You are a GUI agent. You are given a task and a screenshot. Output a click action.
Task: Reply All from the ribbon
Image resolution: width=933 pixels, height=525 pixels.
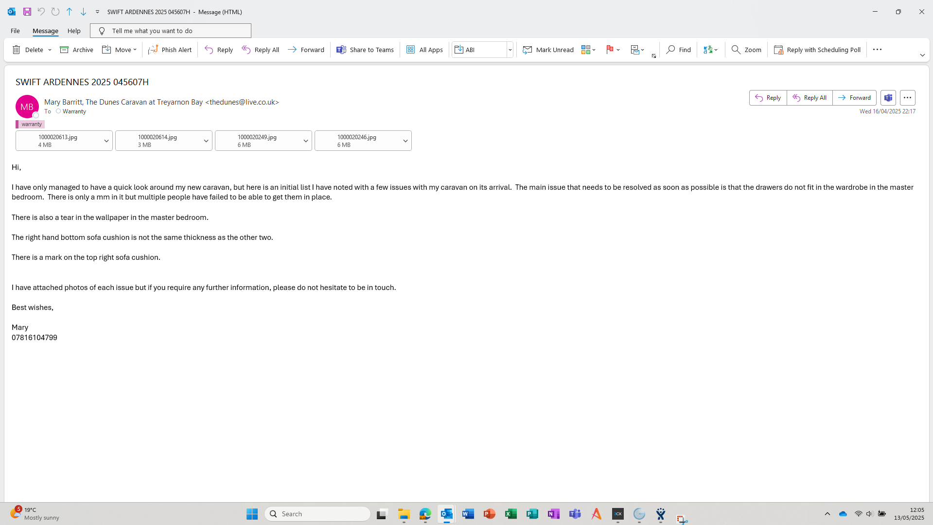[x=260, y=50]
